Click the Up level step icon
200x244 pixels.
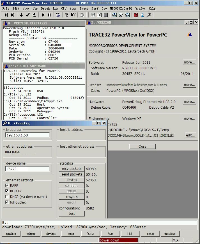click(34, 15)
